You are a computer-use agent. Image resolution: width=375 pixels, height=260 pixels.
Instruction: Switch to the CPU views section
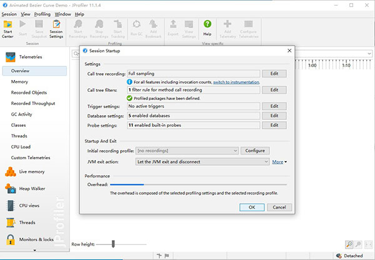click(x=11, y=206)
